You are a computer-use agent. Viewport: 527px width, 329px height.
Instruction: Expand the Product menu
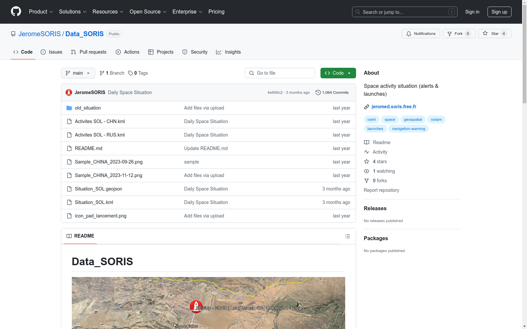tap(41, 12)
